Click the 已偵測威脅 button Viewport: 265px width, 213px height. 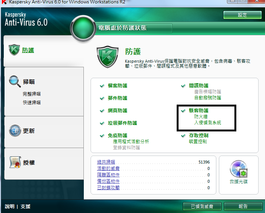(202, 206)
